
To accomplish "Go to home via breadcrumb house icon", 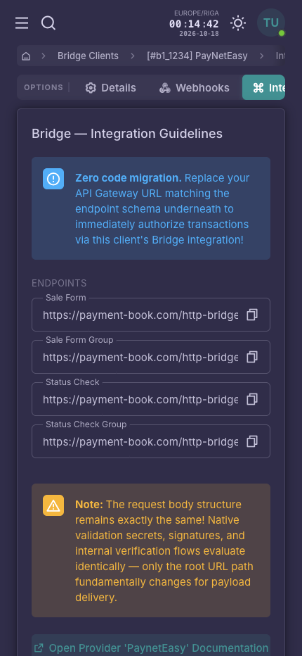I will point(26,56).
